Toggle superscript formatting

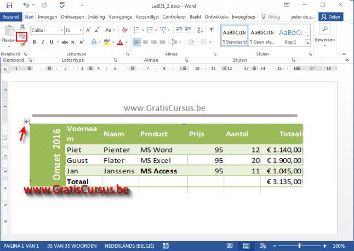pyautogui.click(x=82, y=42)
